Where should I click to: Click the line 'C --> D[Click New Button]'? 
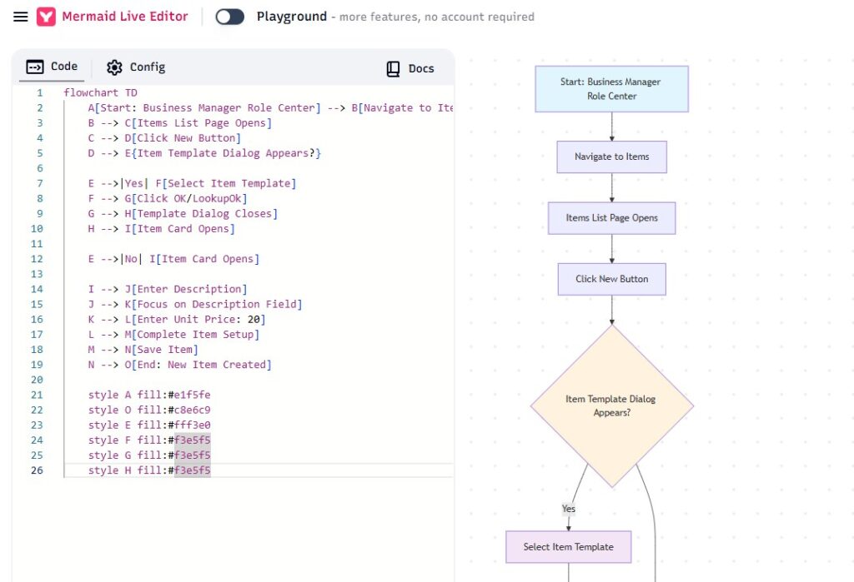(x=164, y=138)
